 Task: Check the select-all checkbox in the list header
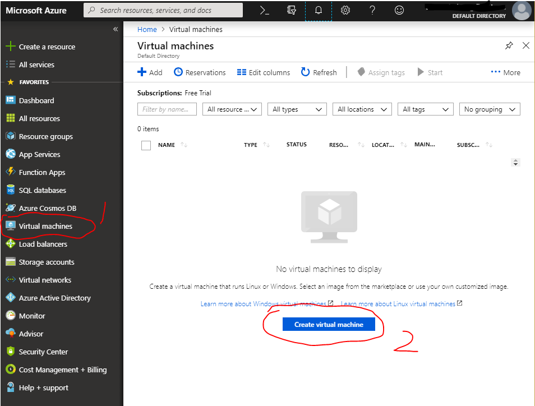(x=146, y=145)
